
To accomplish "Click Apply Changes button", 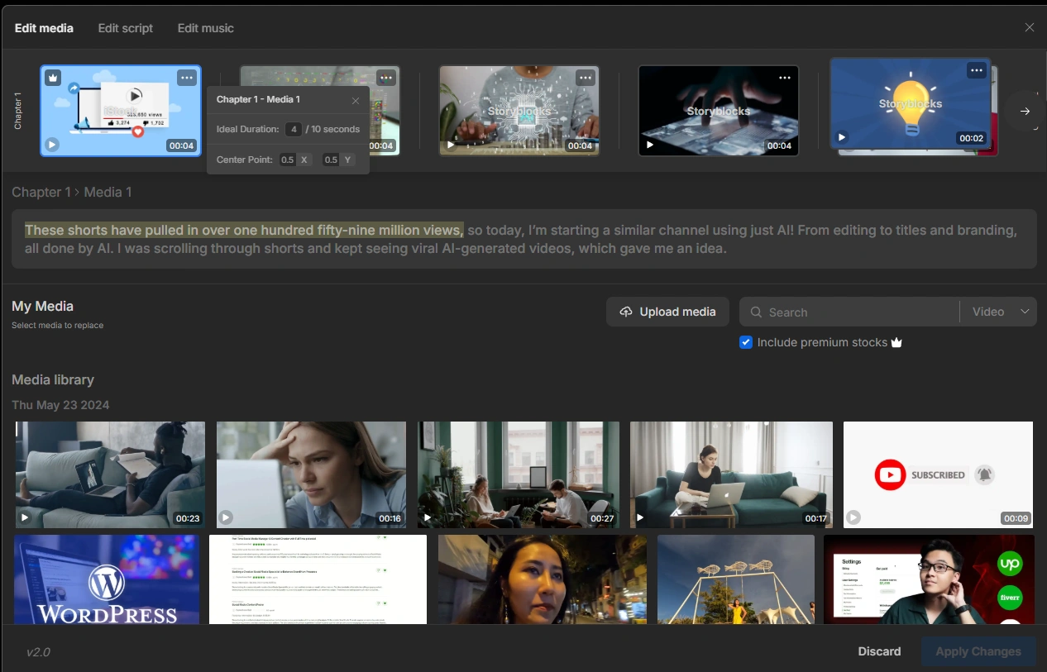I will (x=978, y=651).
